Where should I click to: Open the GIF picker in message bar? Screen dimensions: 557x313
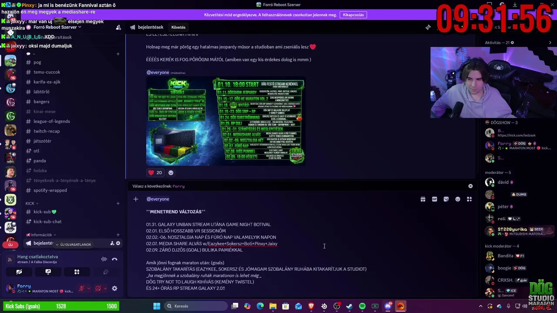[x=434, y=199]
